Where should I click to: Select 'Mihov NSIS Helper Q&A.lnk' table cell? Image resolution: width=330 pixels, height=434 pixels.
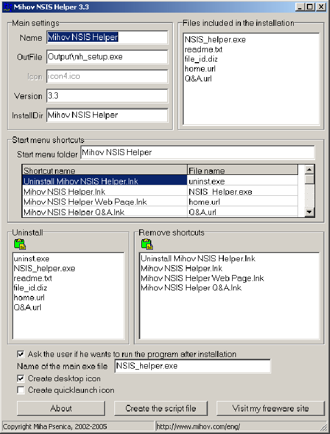(x=105, y=212)
